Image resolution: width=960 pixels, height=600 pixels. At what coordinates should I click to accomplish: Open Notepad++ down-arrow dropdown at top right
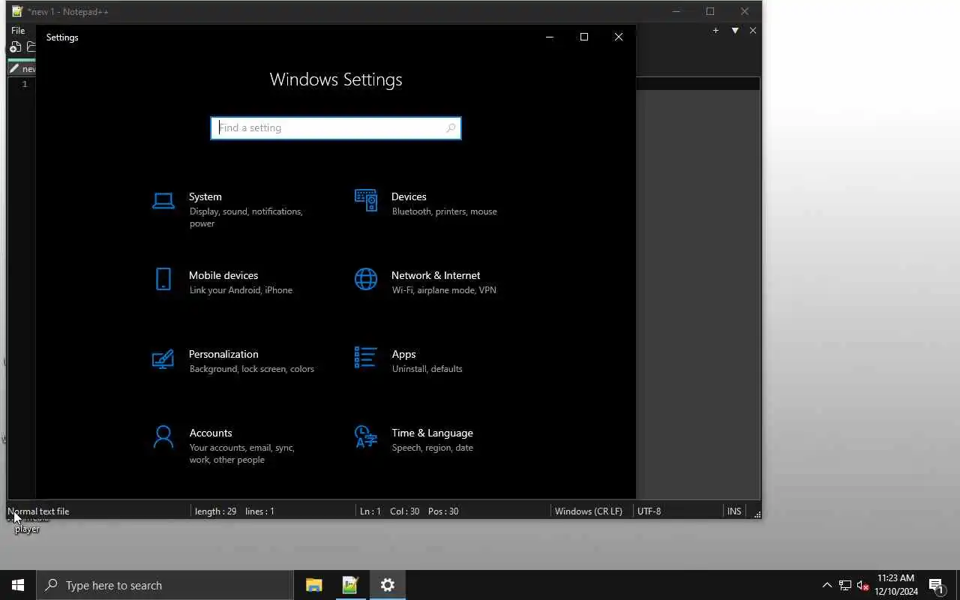coord(735,31)
